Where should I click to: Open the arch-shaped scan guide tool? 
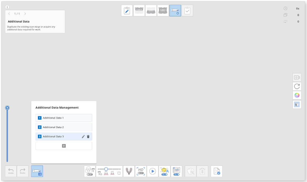(x=129, y=171)
